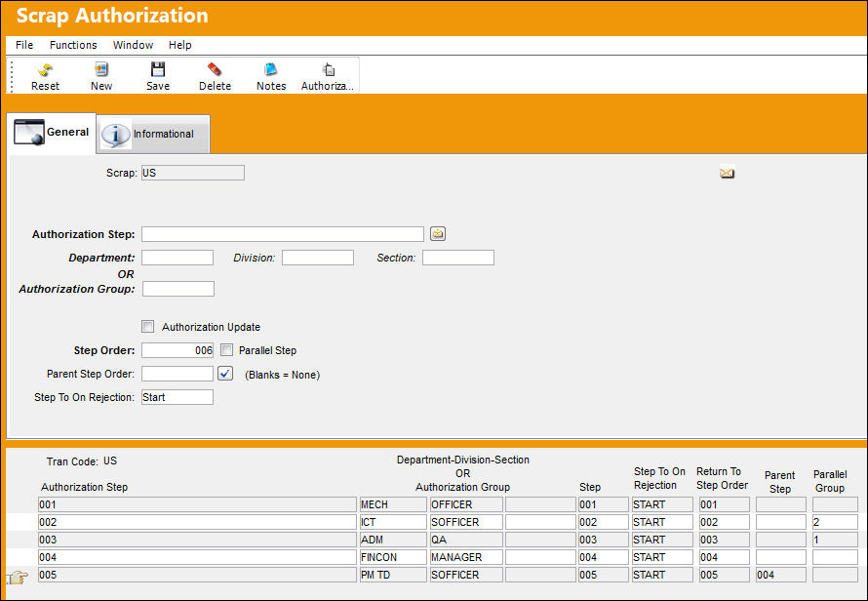868x601 pixels.
Task: Click the Scrap input field
Action: [x=193, y=173]
